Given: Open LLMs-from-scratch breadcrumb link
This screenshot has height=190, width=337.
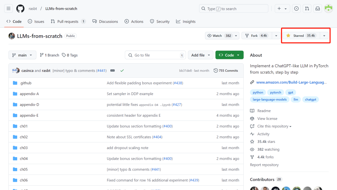Looking at the screenshot, I should [x=61, y=9].
